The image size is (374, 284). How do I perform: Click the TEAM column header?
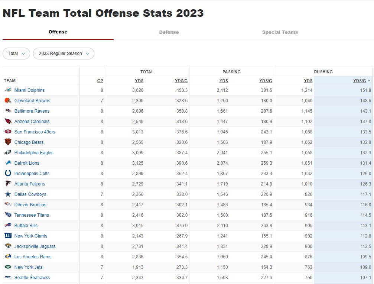[10, 81]
